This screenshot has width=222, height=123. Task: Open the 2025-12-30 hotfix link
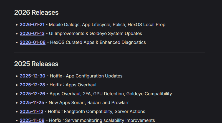(x=32, y=76)
